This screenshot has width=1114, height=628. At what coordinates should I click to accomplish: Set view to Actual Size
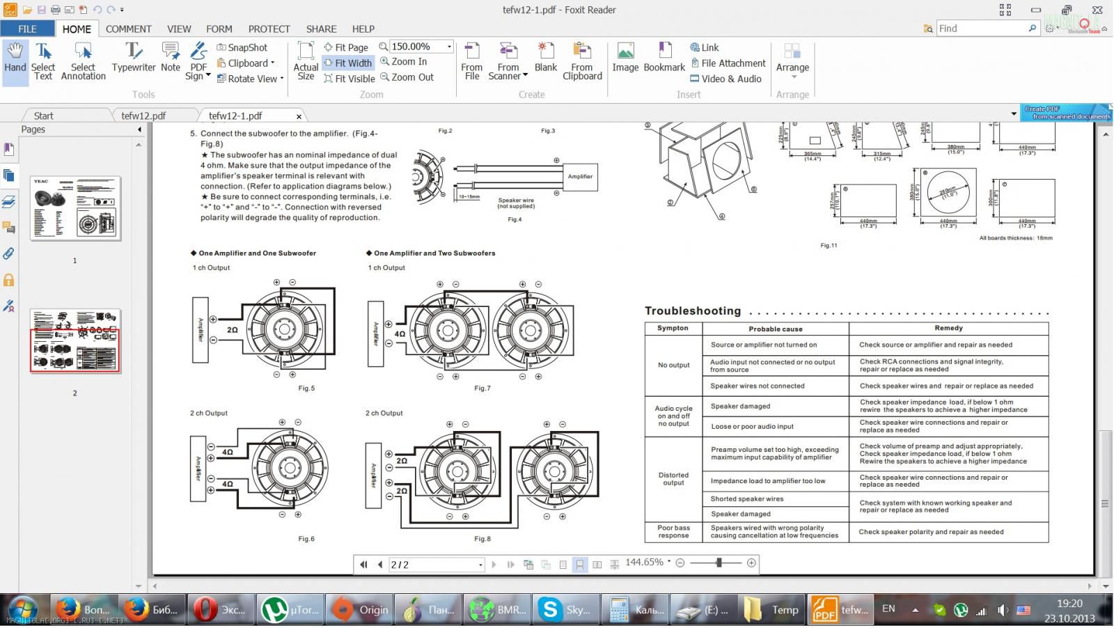coord(306,62)
